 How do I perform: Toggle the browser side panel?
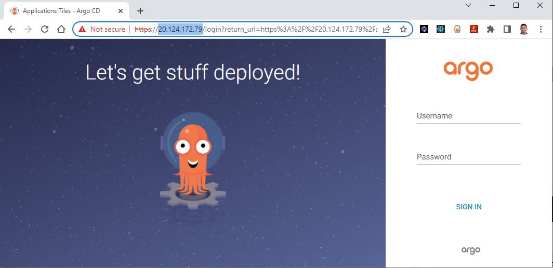(507, 29)
